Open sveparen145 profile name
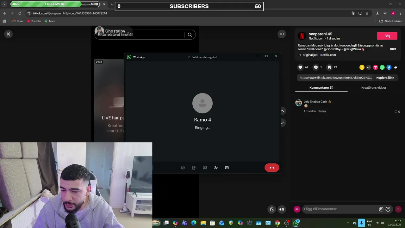This screenshot has height=228, width=405. coord(321,34)
